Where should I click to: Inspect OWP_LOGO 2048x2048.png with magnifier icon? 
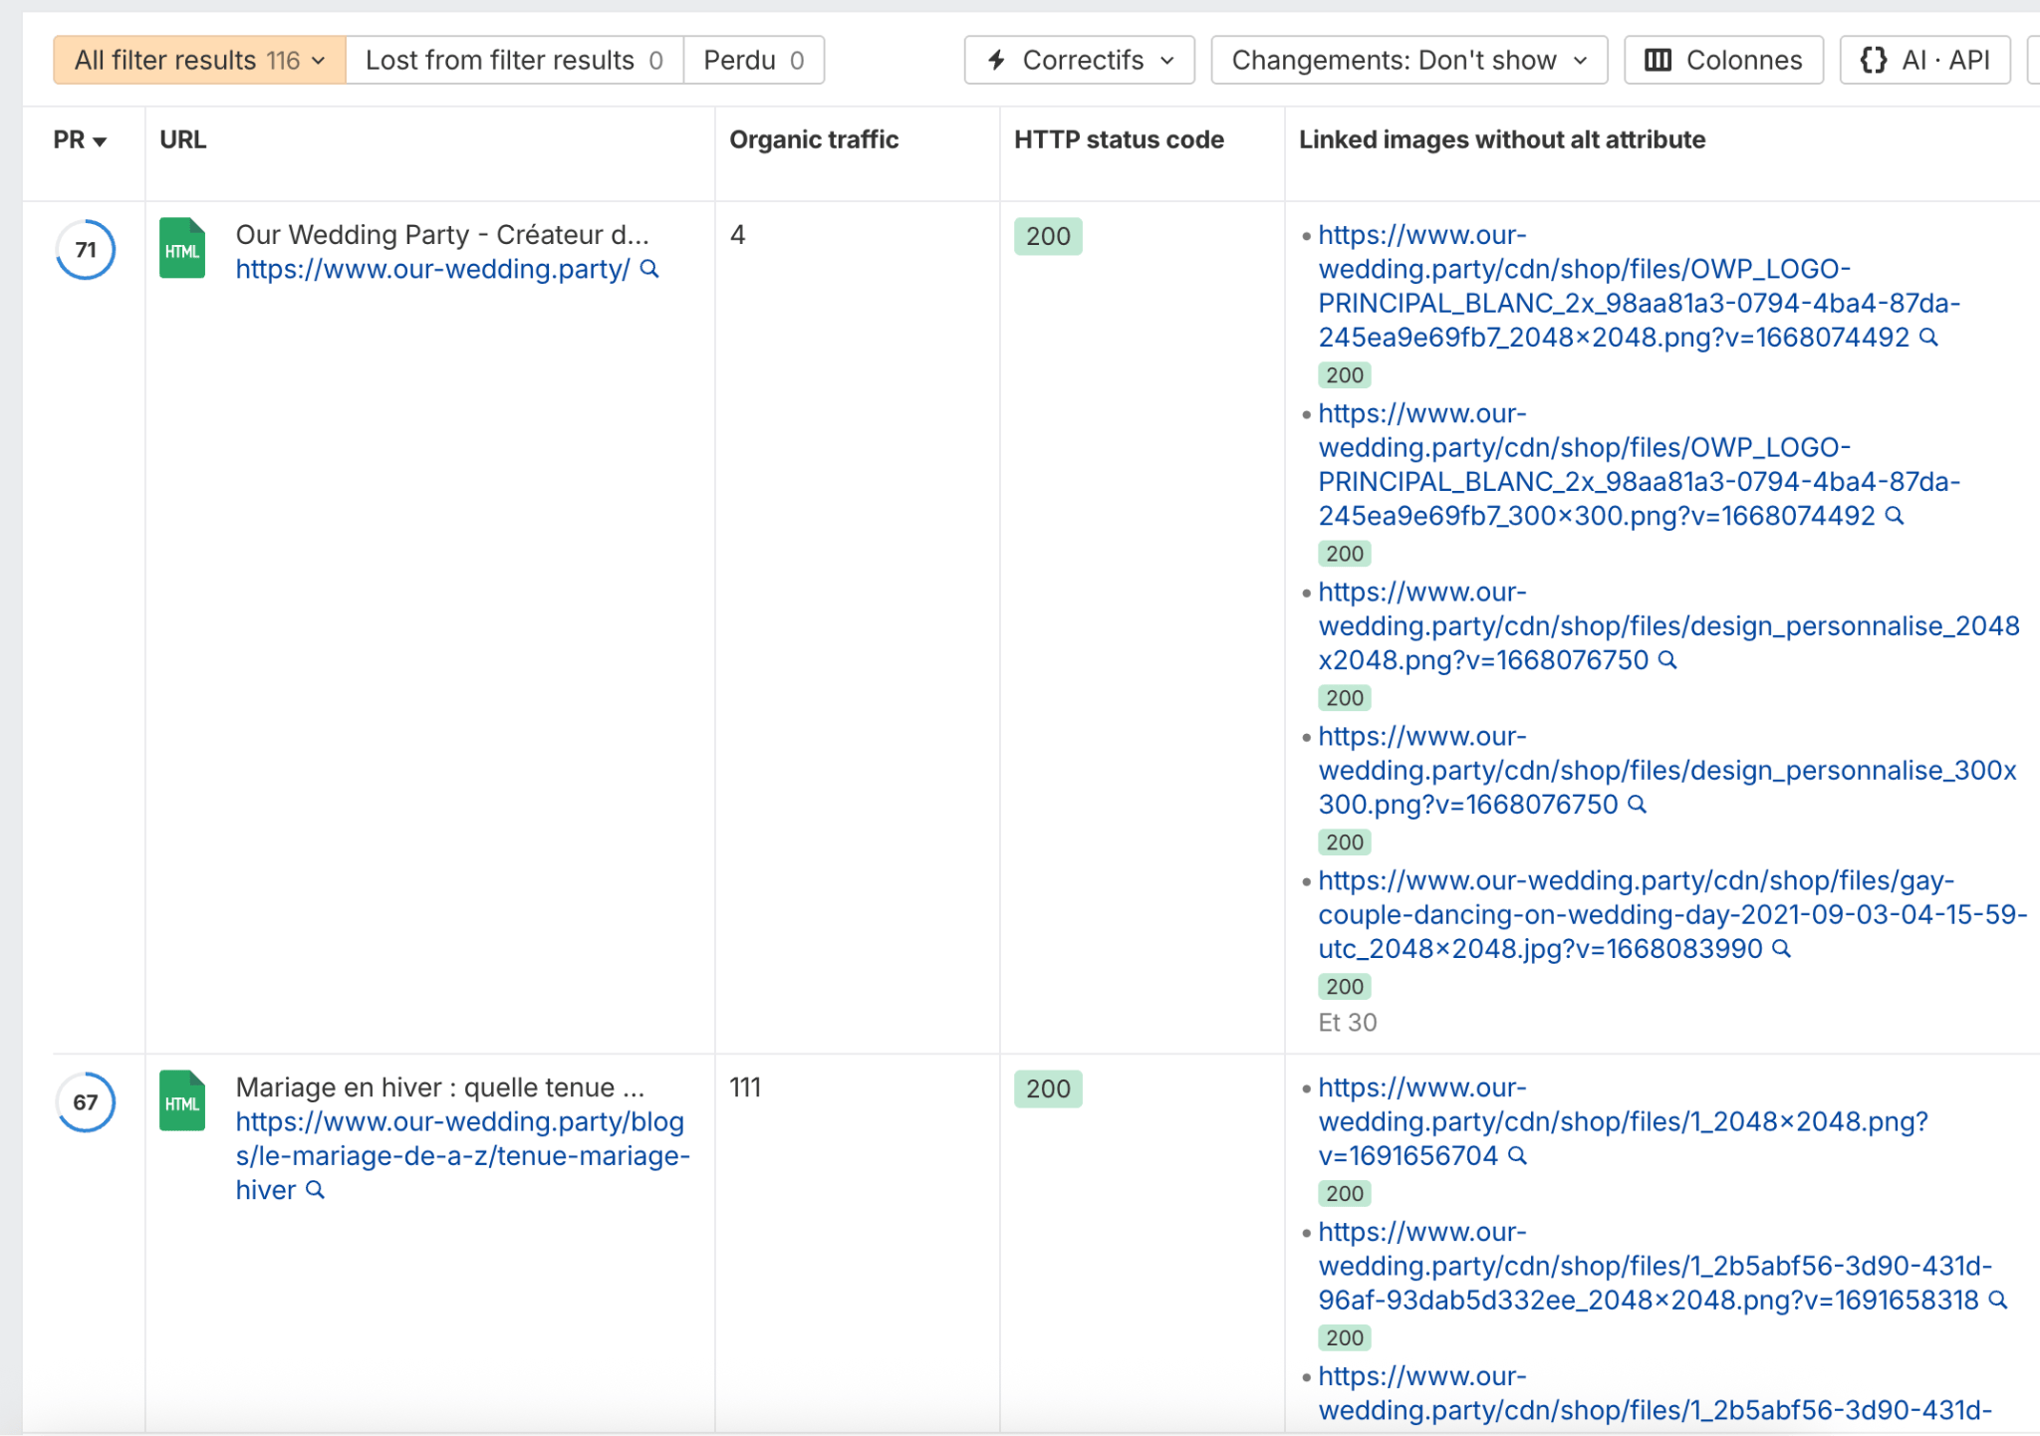1928,338
